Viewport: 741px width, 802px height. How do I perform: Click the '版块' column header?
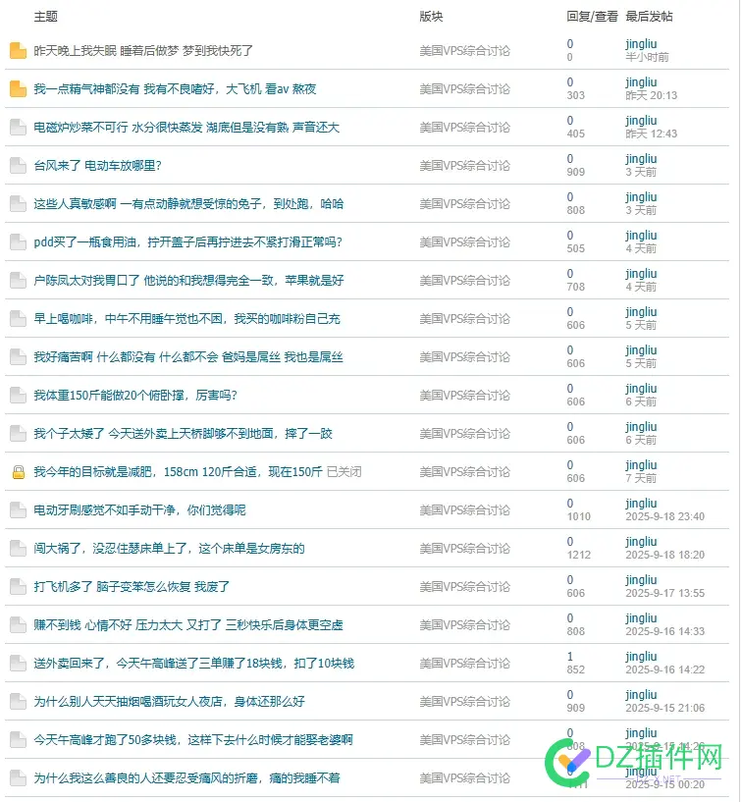click(x=431, y=17)
